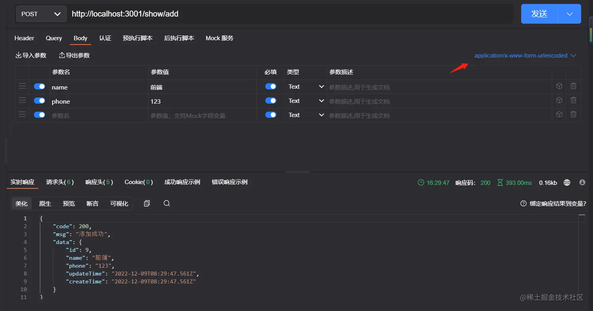This screenshot has height=311, width=593.
Task: Open the Text type dropdown for name
Action: pyautogui.click(x=306, y=87)
